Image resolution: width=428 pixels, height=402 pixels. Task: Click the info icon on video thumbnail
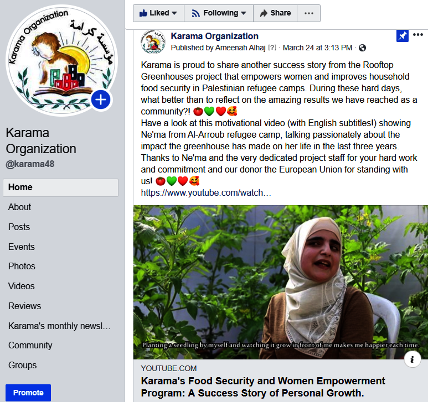(x=412, y=359)
